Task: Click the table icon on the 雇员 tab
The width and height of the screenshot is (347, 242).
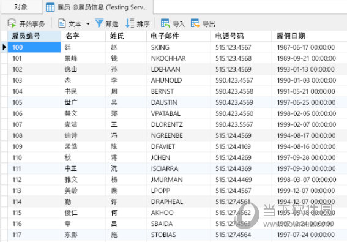Action: tap(50, 7)
